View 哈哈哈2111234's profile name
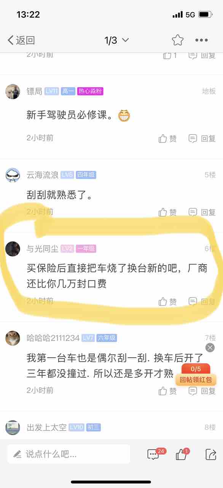This screenshot has width=223, height=488. pyautogui.click(x=53, y=338)
